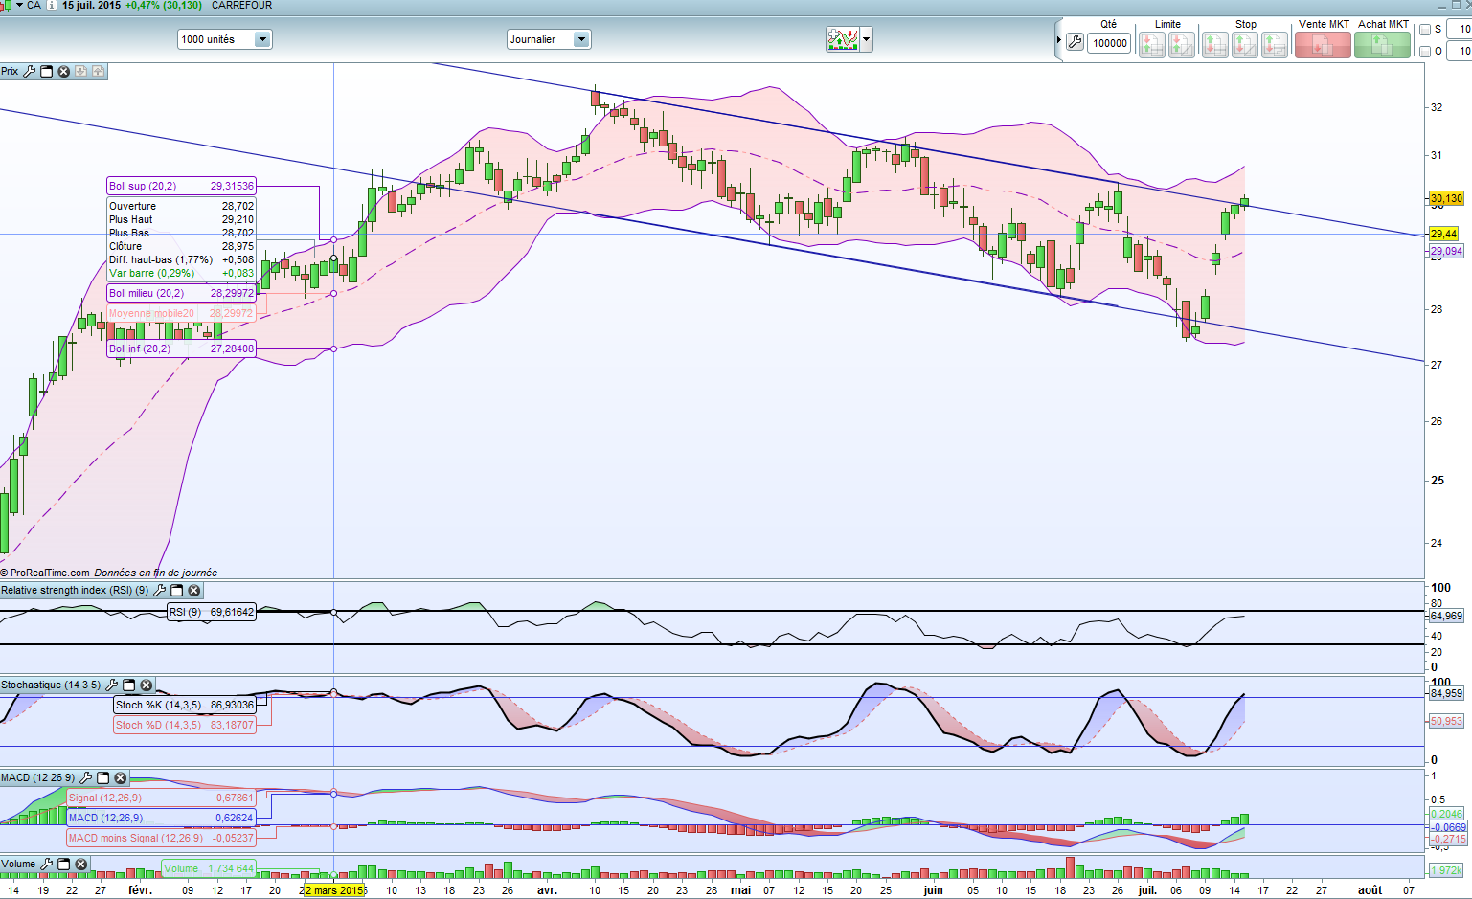Click the 0,2046 MACD axis value
Image resolution: width=1472 pixels, height=899 pixels.
(x=1448, y=814)
